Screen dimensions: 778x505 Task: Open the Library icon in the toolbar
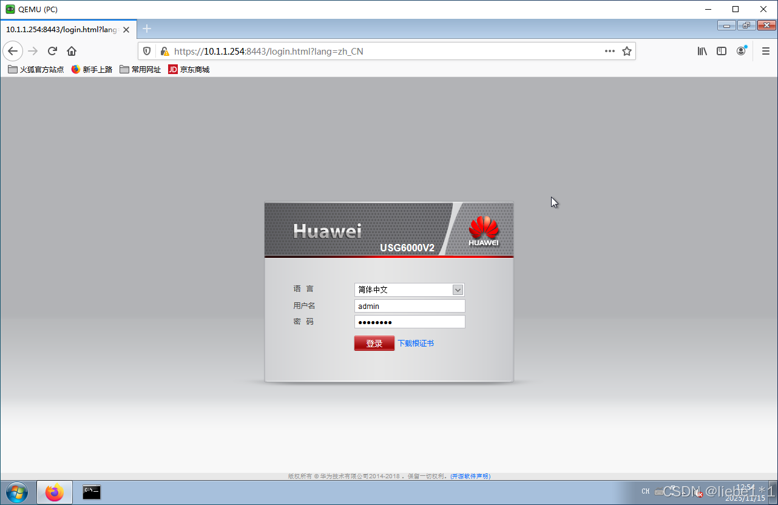point(702,52)
